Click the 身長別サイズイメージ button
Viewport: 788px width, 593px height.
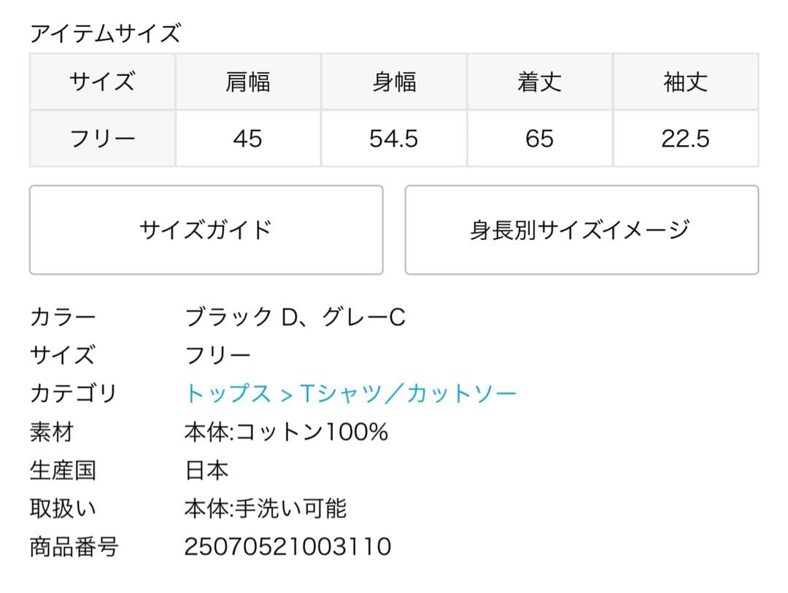coord(581,230)
